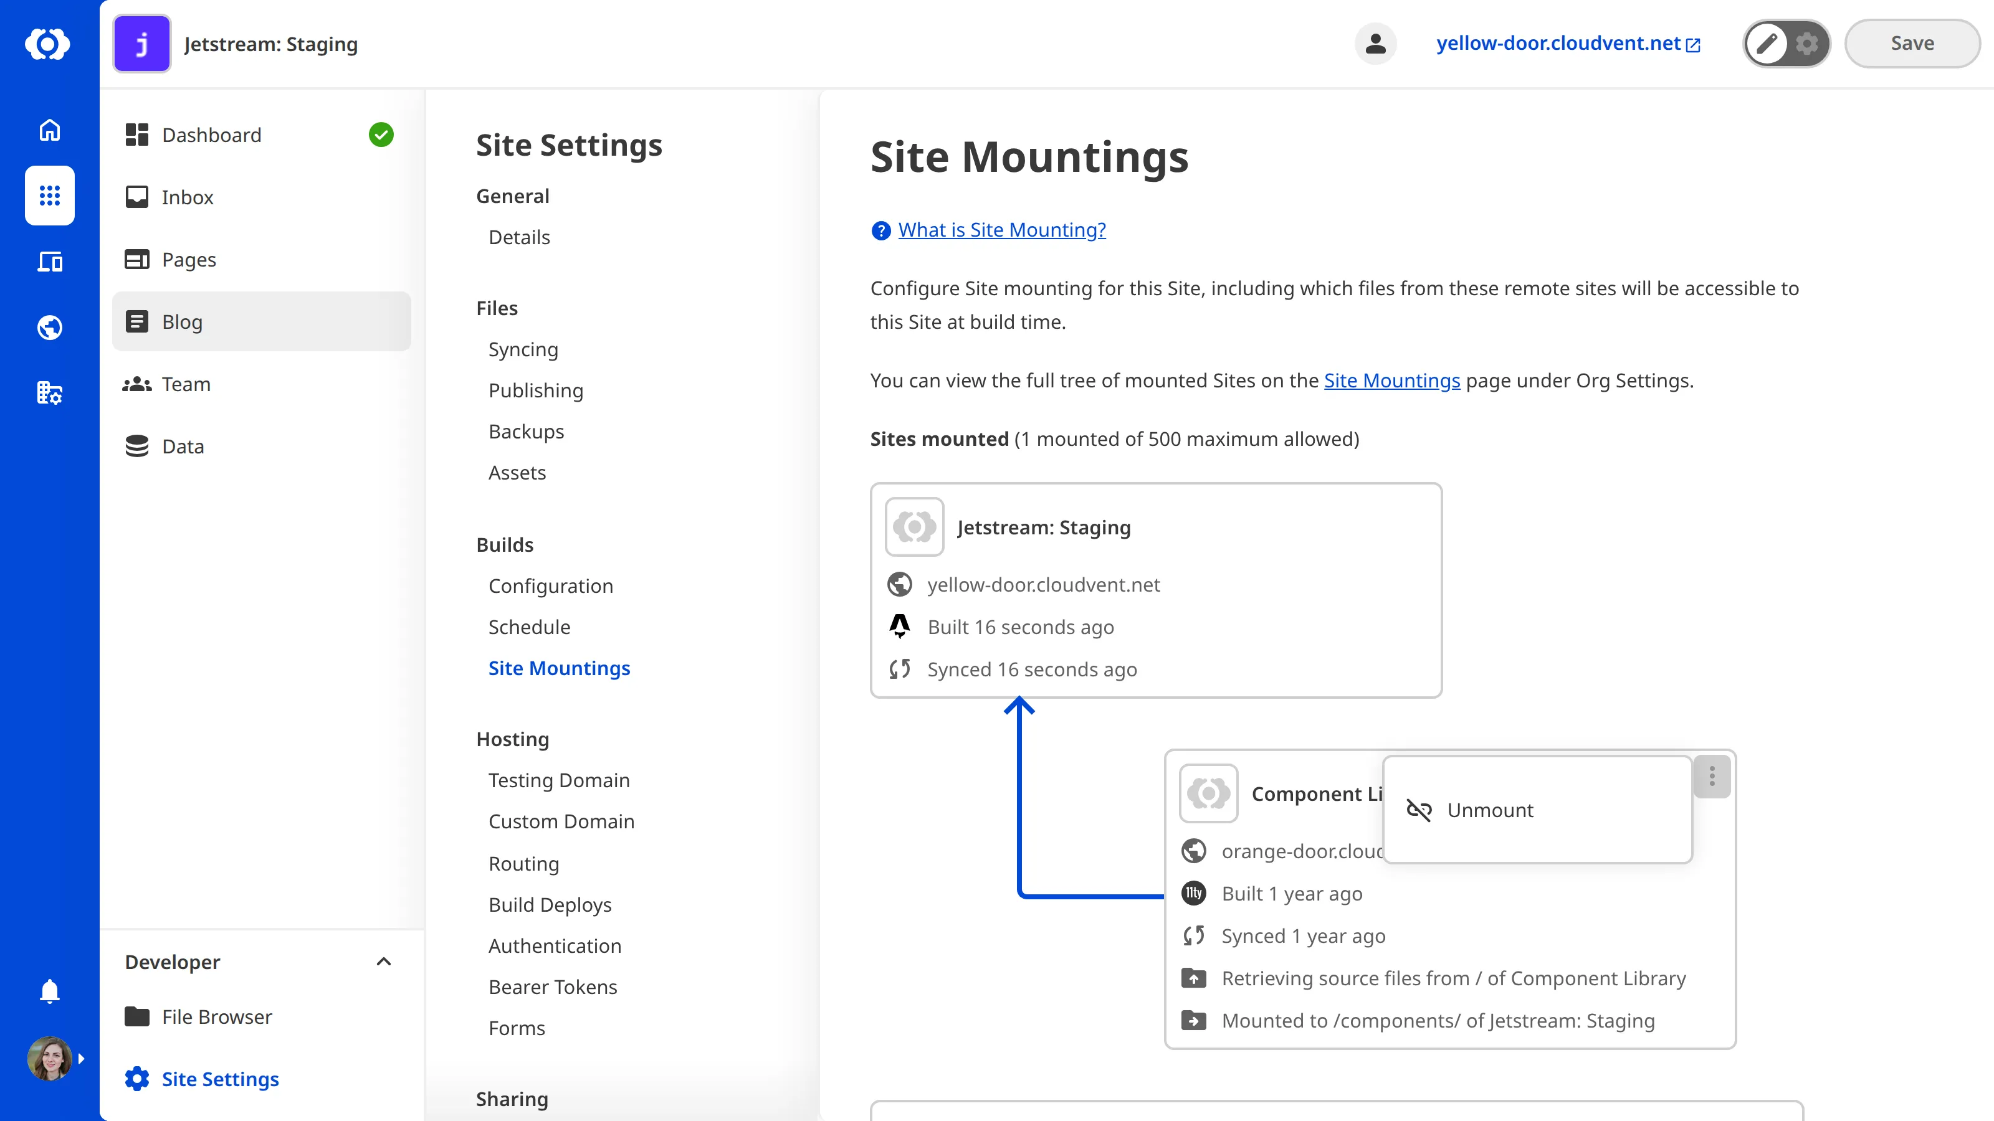The image size is (1994, 1121).
Task: Open the Data section
Action: click(x=183, y=446)
